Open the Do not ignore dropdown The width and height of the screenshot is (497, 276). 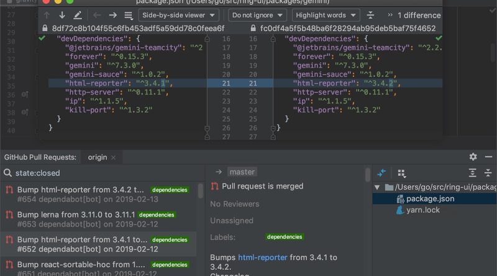pos(257,15)
